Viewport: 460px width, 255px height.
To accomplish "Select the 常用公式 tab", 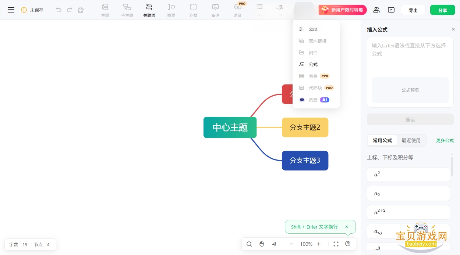I will coord(382,140).
